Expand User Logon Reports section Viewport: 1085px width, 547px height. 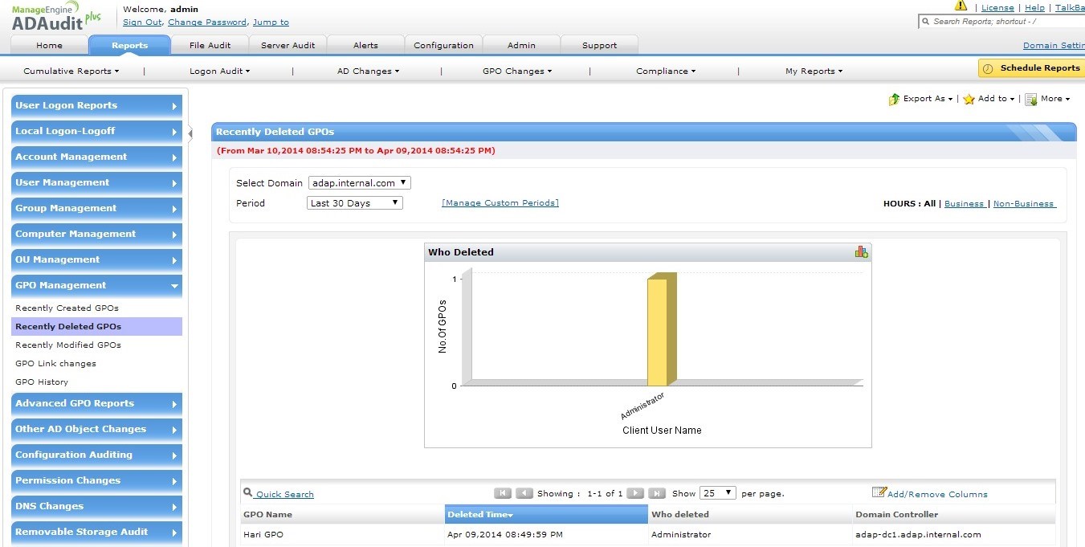tap(97, 106)
